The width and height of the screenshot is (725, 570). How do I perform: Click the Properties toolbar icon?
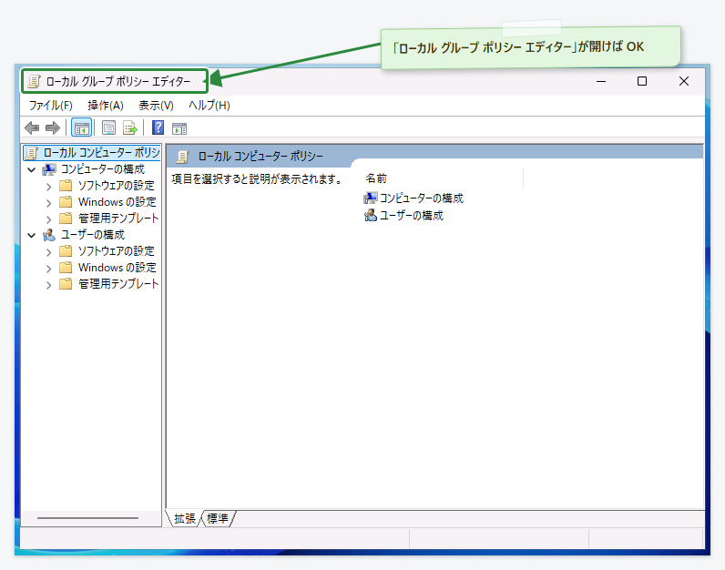[108, 127]
